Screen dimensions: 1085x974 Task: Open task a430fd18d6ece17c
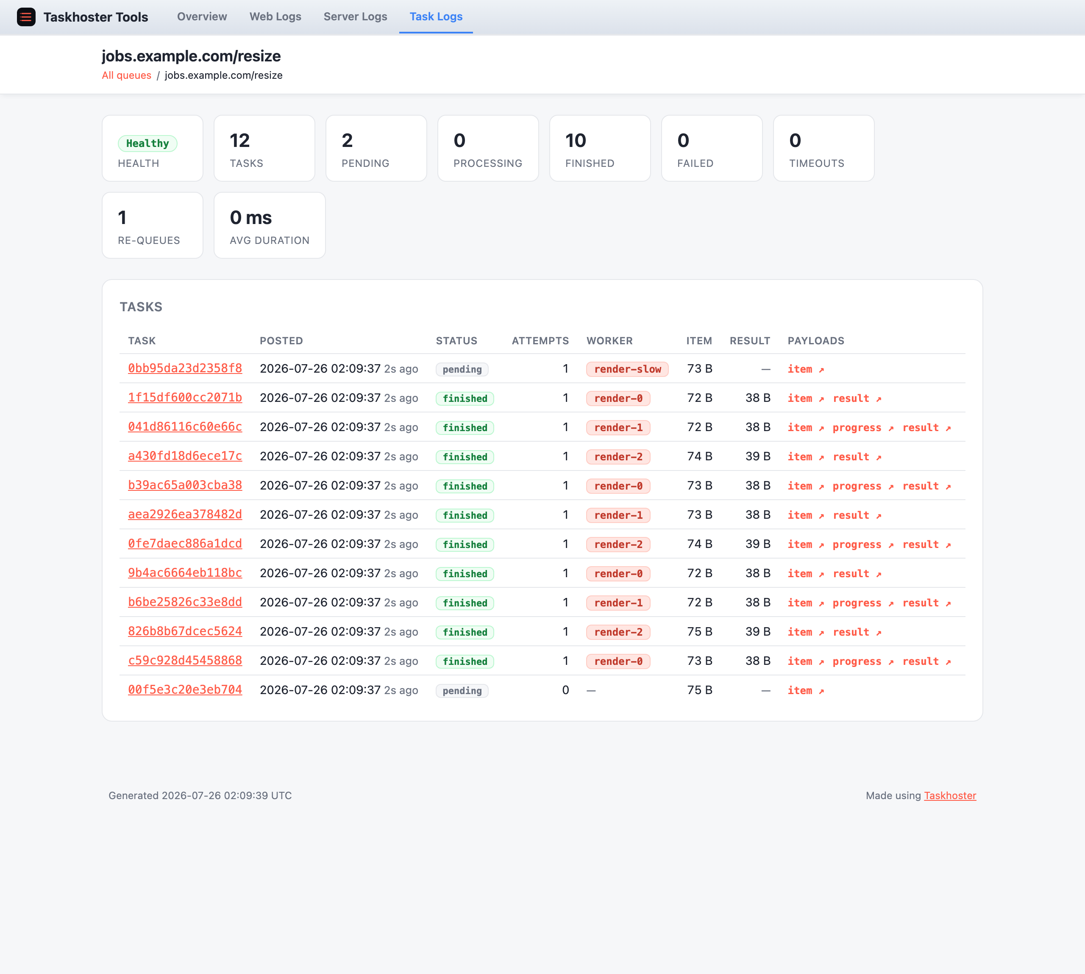185,456
